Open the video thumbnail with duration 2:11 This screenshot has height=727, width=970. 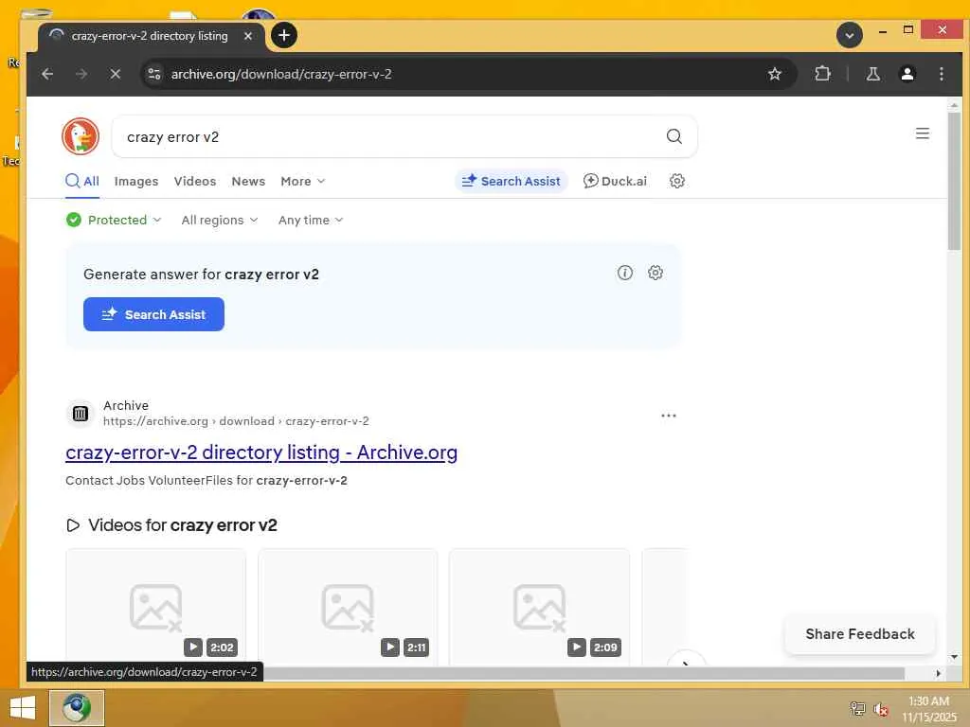tap(348, 607)
